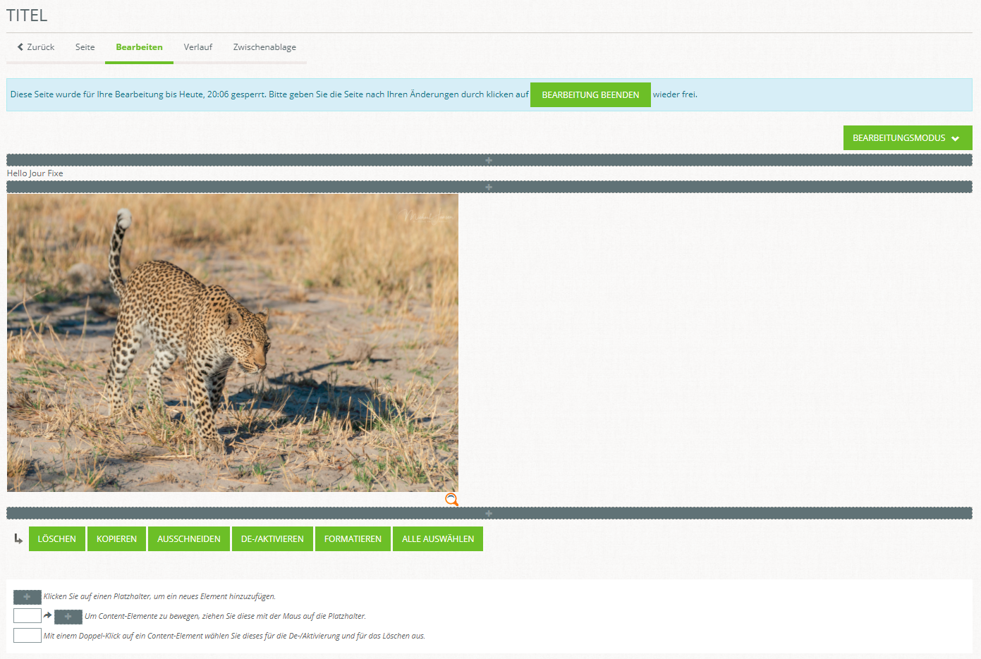Image resolution: width=981 pixels, height=659 pixels.
Task: Go back using the Zurück link
Action: click(x=36, y=47)
